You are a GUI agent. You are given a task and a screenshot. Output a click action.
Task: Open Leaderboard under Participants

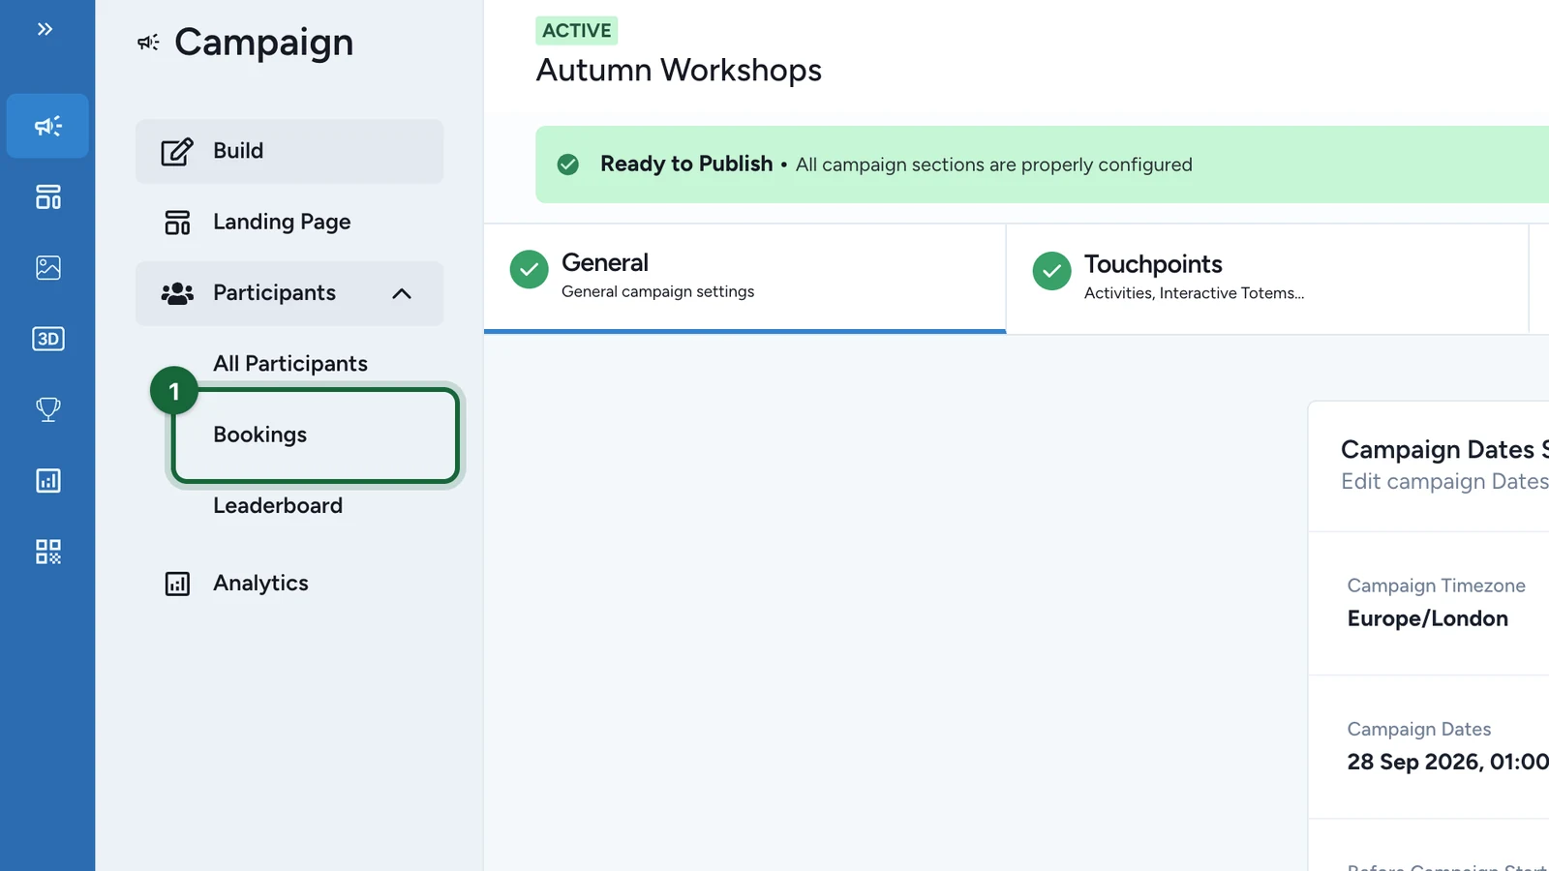coord(278,506)
